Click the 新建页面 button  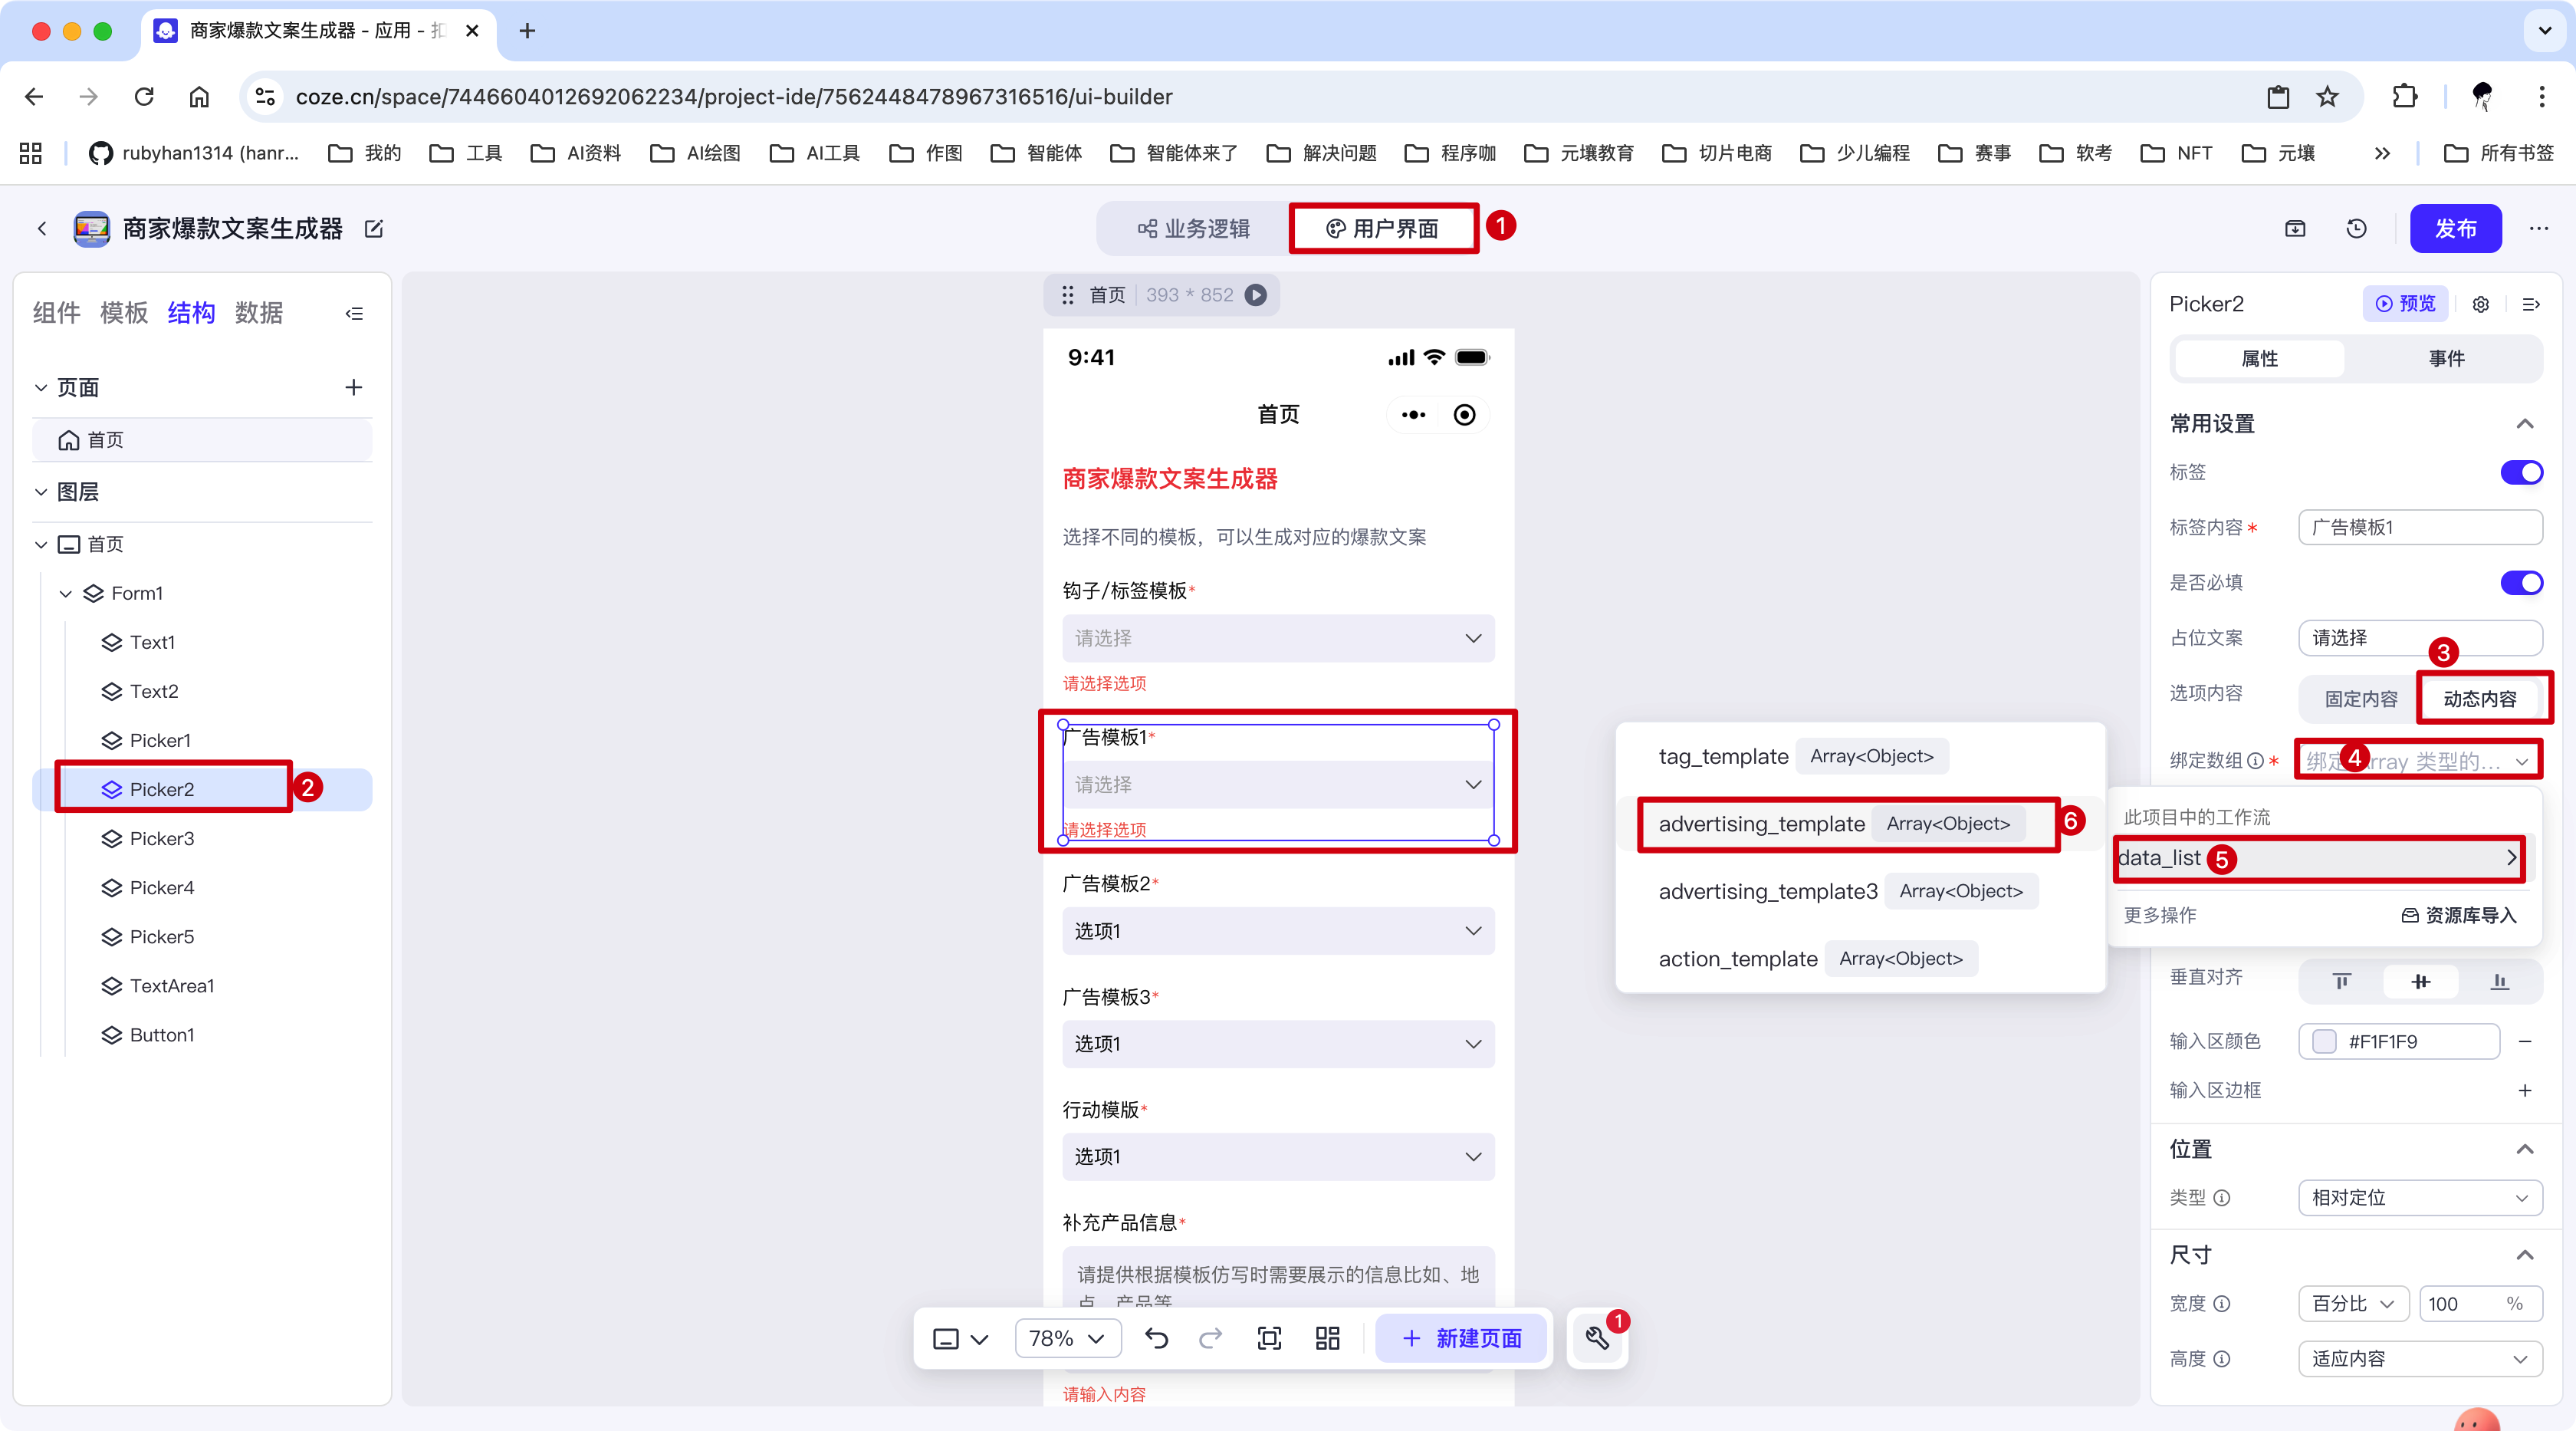(1462, 1338)
